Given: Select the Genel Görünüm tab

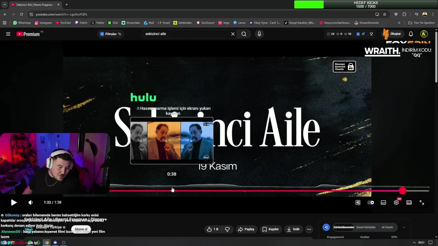Looking at the screenshot, I should point(366,227).
